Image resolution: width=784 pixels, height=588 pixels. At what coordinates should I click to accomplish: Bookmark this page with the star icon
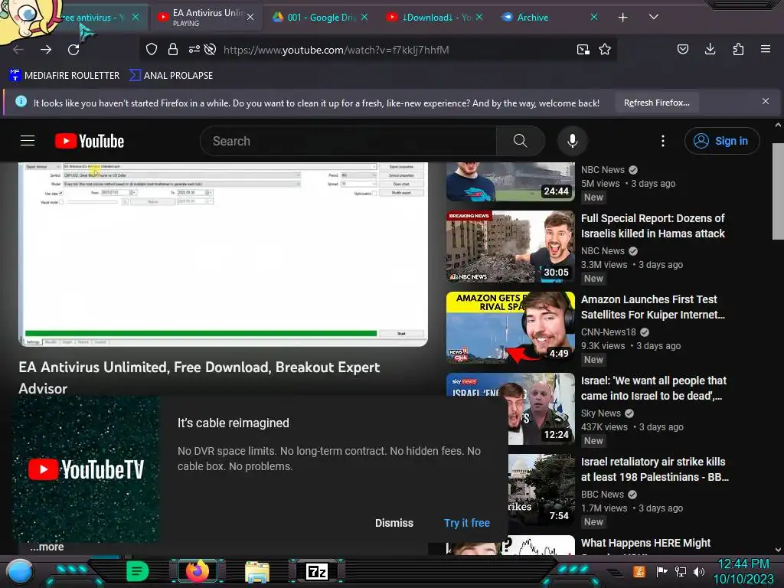pos(605,49)
